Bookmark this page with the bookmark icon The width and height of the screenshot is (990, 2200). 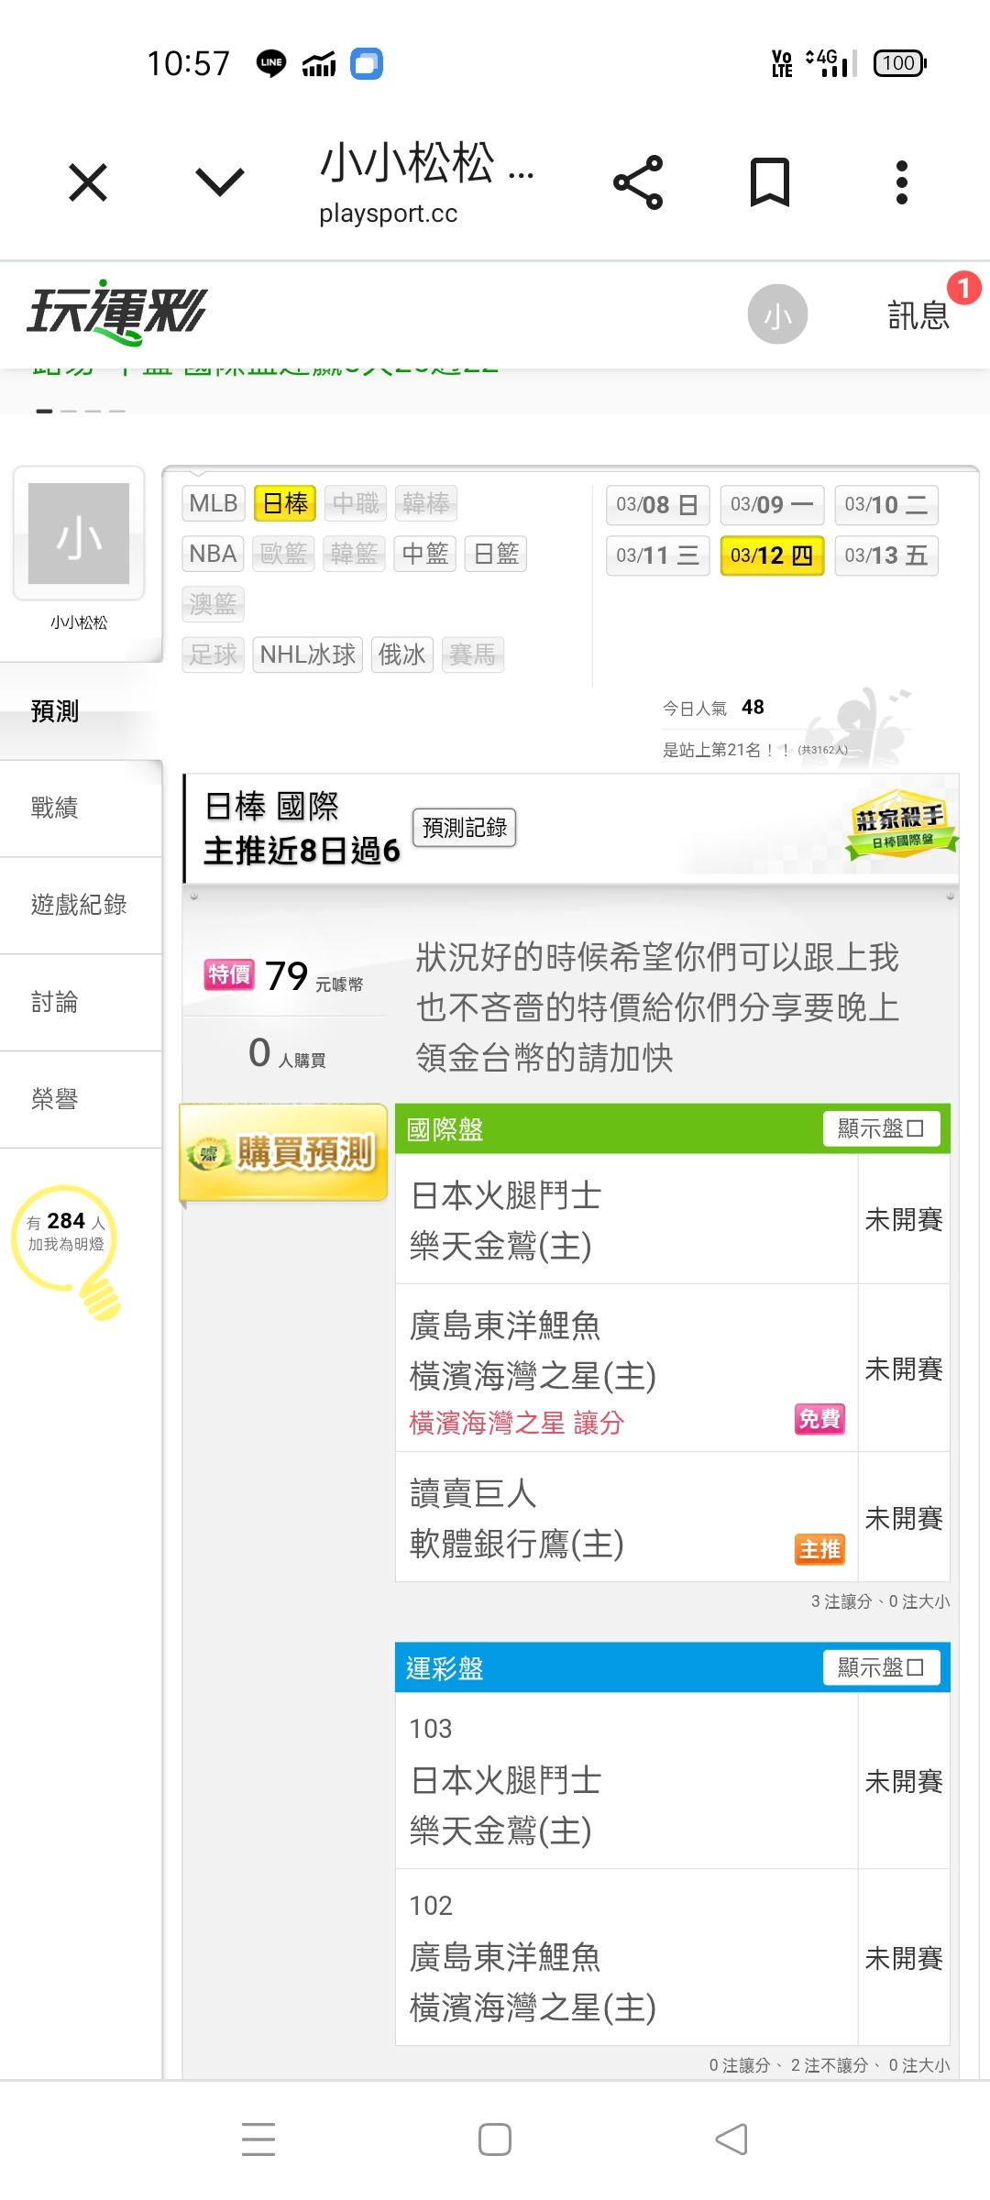[769, 182]
